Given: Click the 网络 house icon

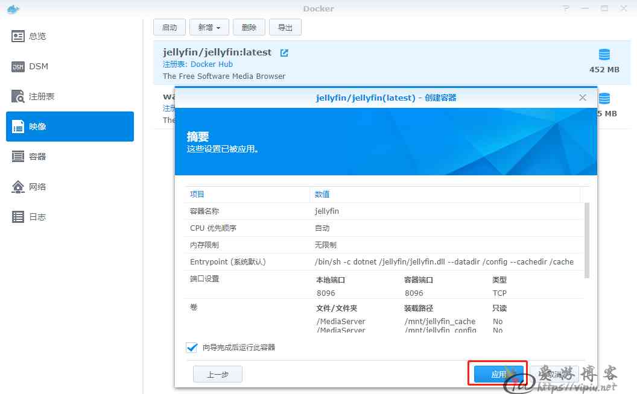Looking at the screenshot, I should [18, 187].
